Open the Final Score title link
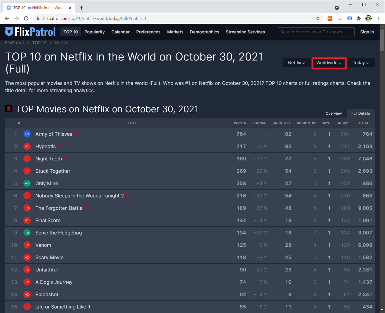 [48, 220]
